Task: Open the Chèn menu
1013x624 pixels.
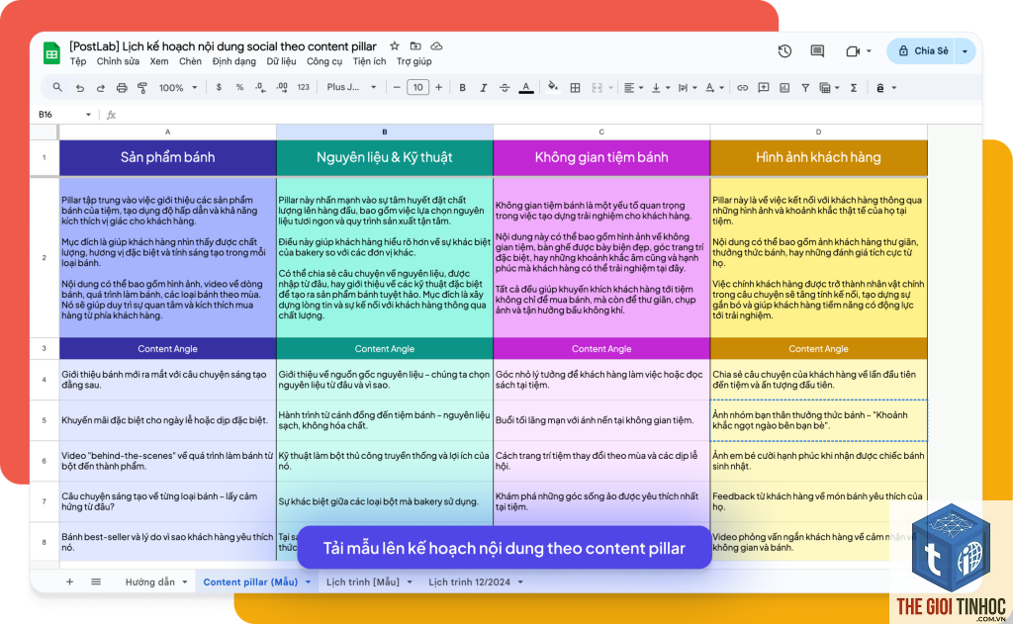Action: 190,61
